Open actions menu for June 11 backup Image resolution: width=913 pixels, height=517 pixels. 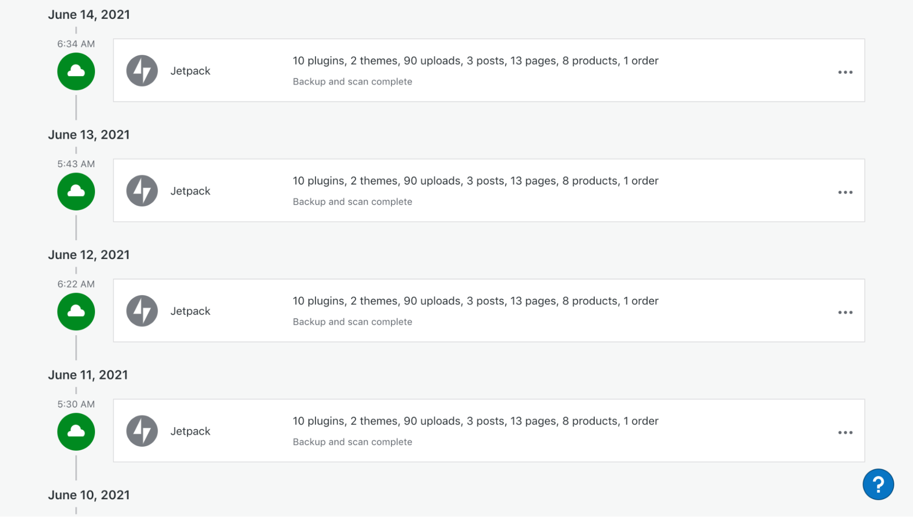(x=845, y=433)
